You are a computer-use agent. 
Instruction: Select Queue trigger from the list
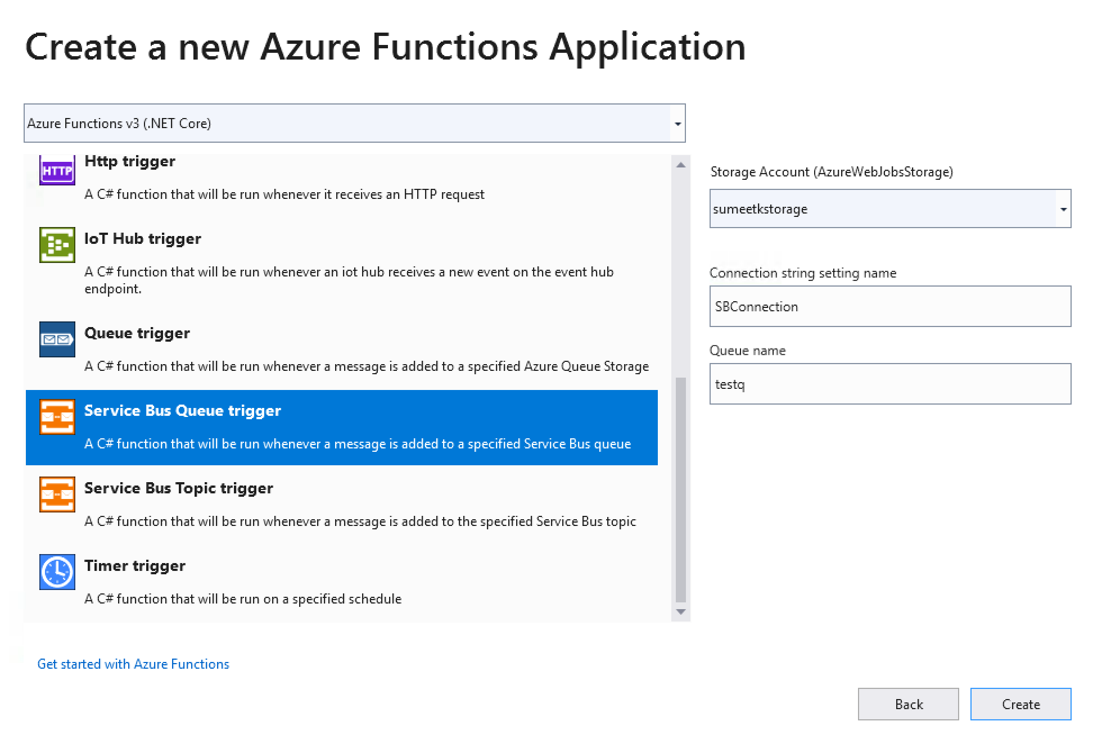137,333
